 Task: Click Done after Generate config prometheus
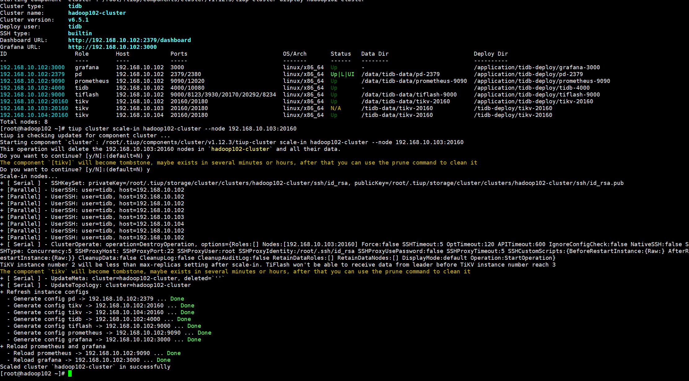click(205, 333)
